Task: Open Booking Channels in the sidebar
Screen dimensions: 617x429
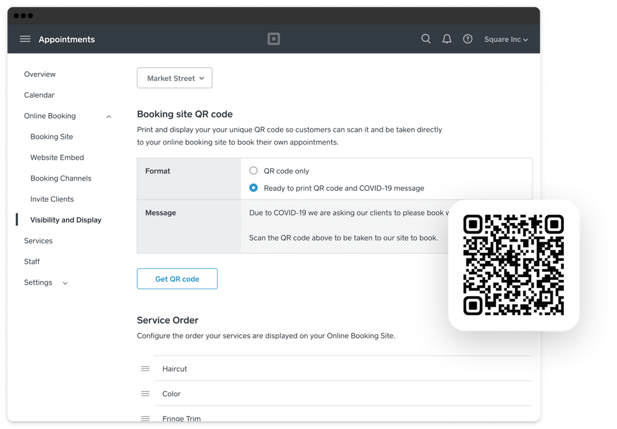Action: pyautogui.click(x=61, y=178)
